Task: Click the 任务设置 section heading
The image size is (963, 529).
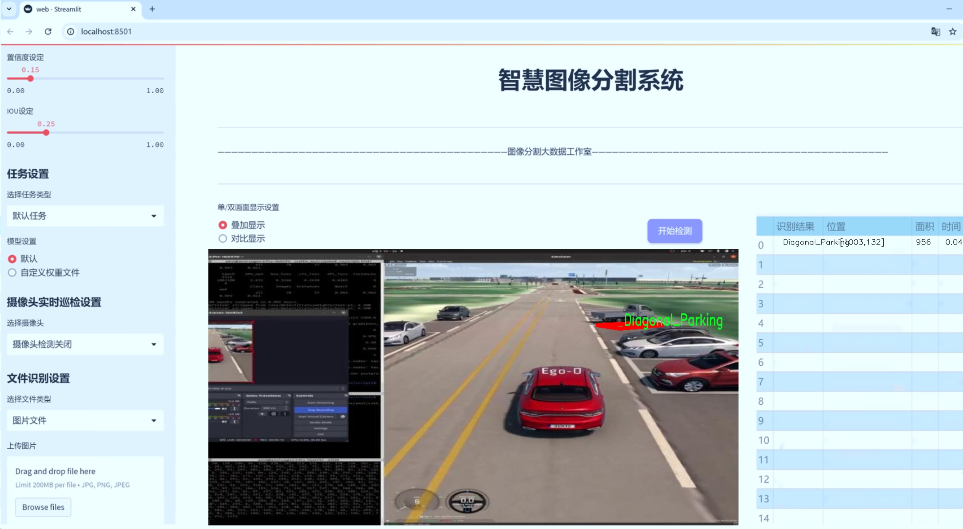Action: [x=28, y=174]
